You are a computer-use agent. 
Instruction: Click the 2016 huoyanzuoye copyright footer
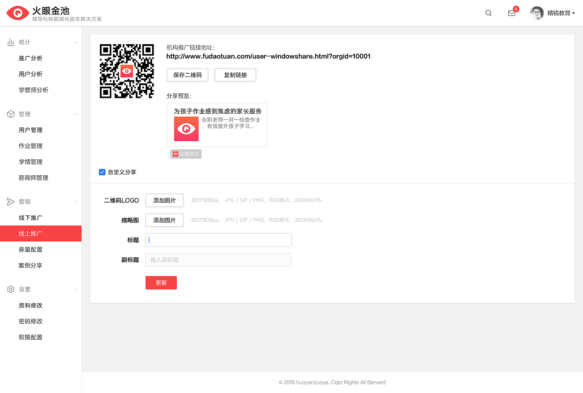coord(332,383)
